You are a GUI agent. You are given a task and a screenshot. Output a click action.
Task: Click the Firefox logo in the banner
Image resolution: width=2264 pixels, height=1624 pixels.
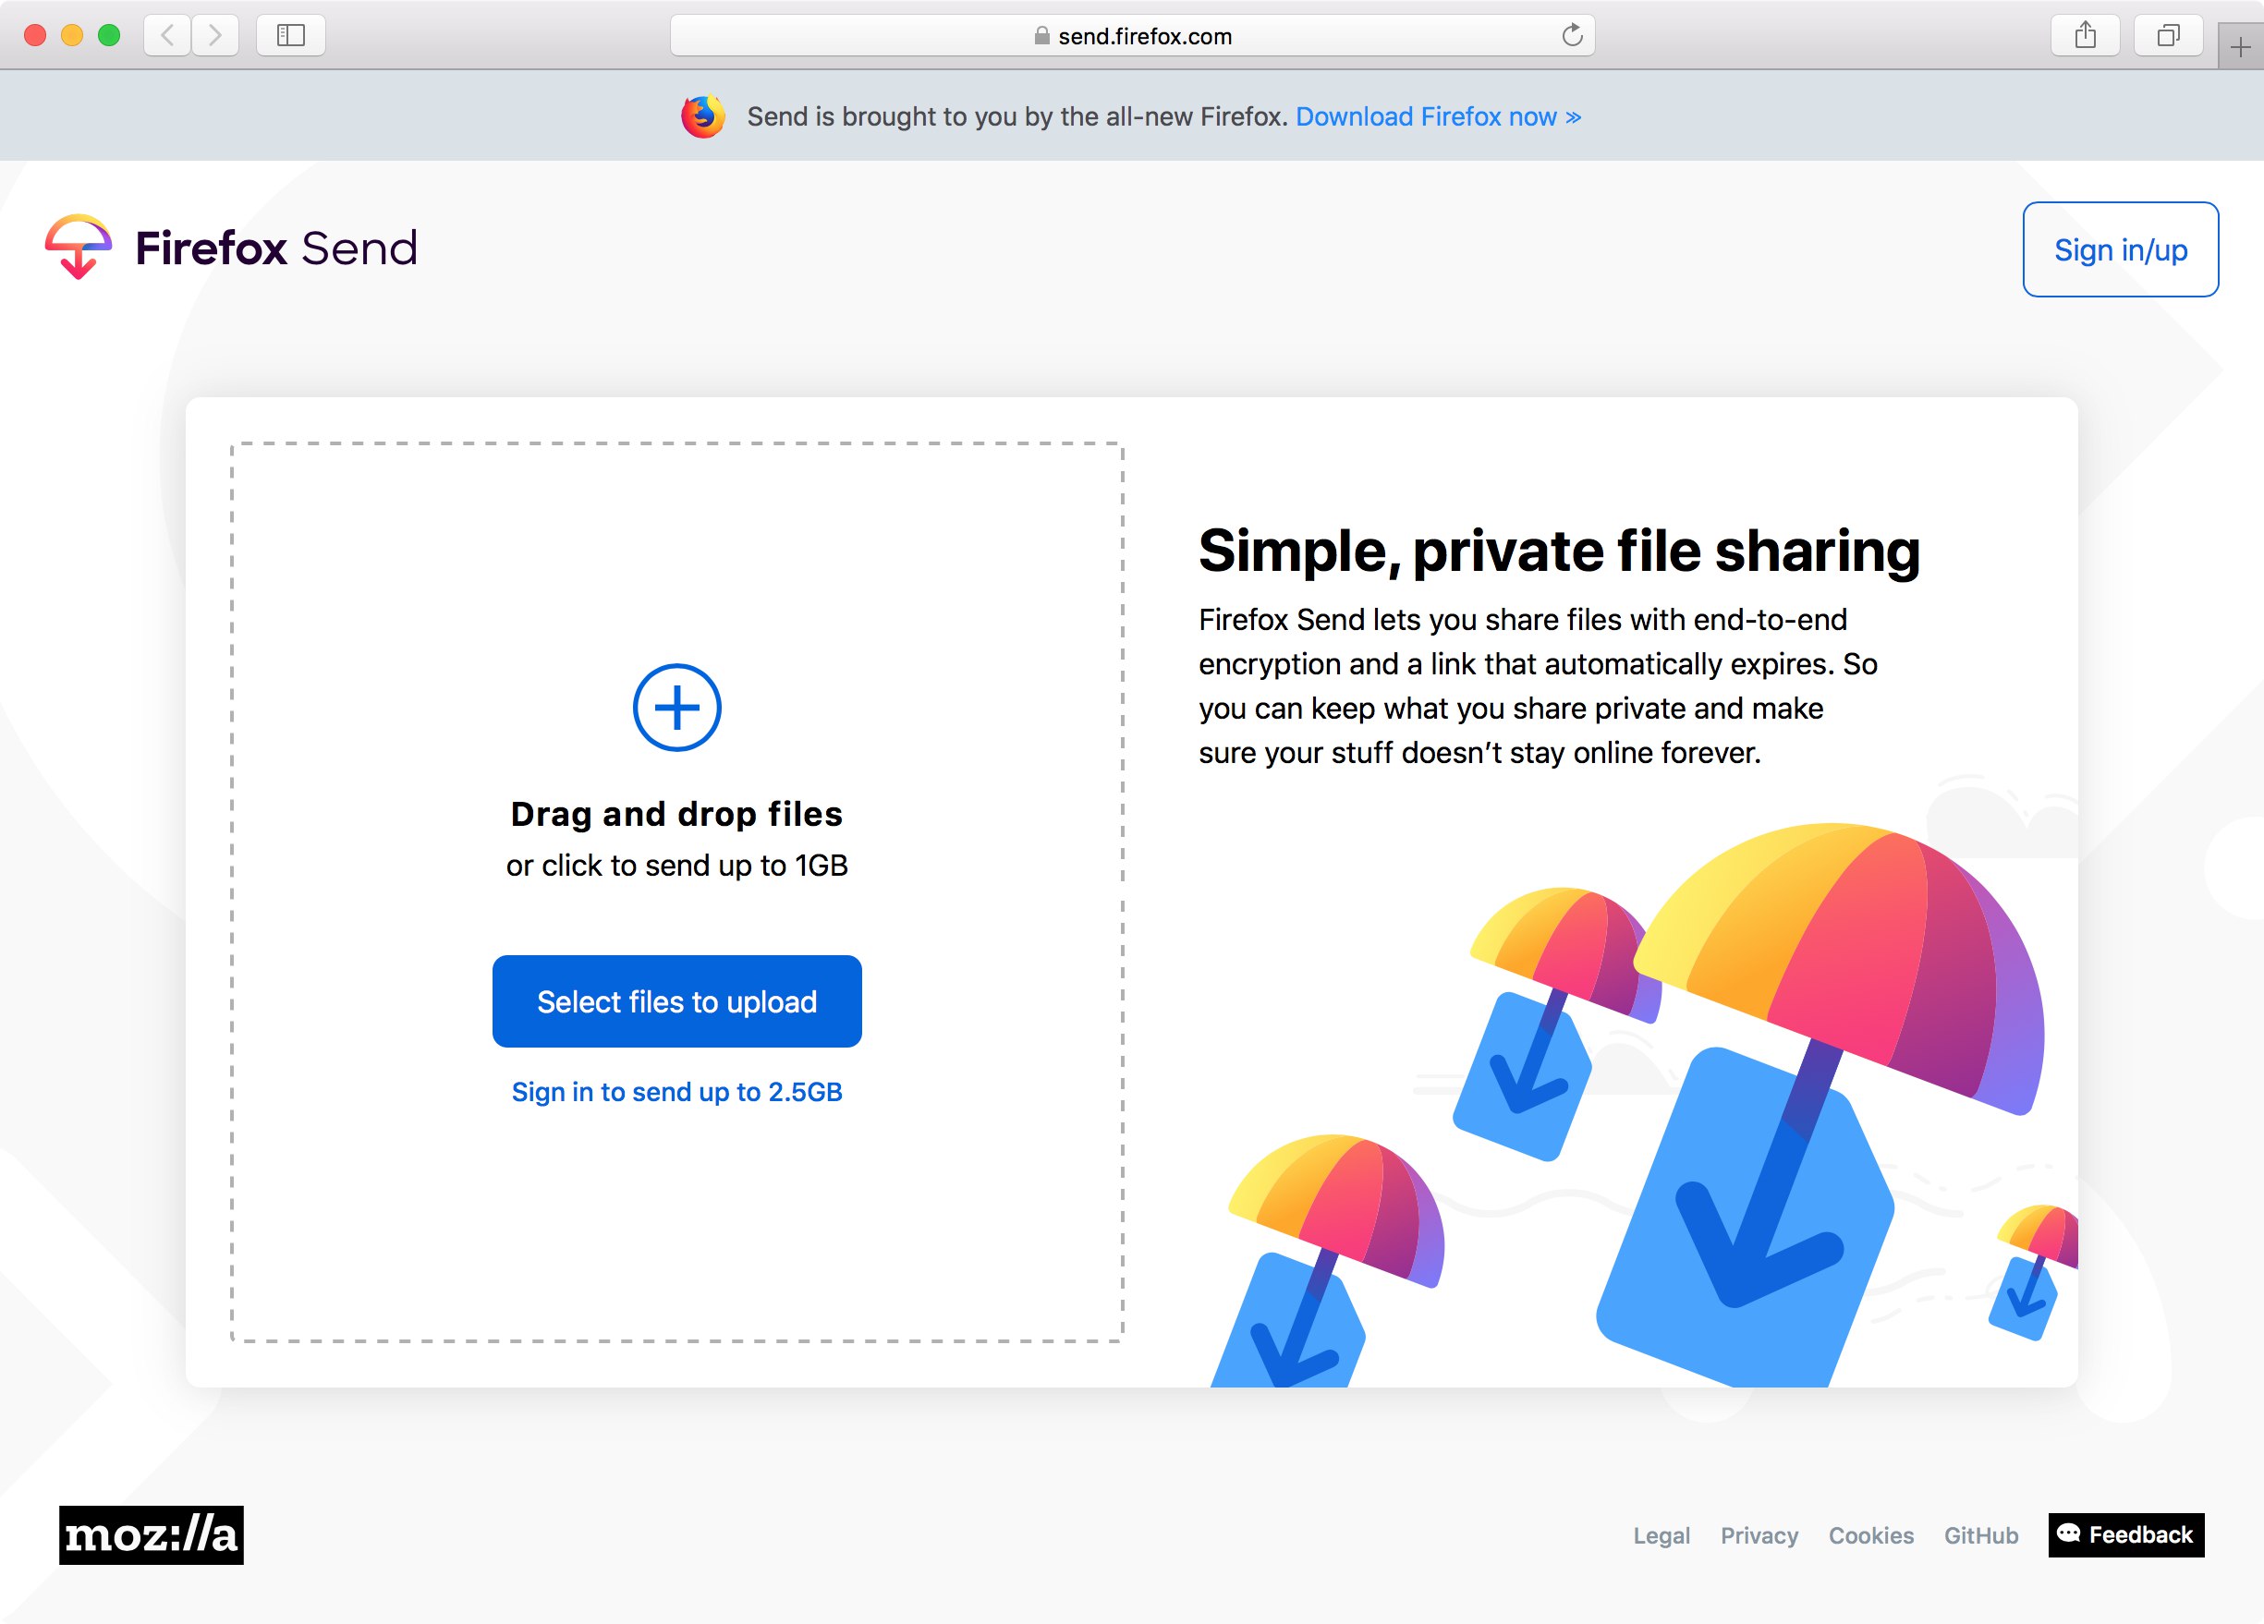[702, 116]
